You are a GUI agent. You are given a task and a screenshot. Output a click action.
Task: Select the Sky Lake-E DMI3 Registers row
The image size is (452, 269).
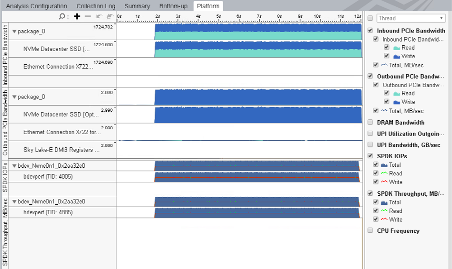click(x=61, y=150)
